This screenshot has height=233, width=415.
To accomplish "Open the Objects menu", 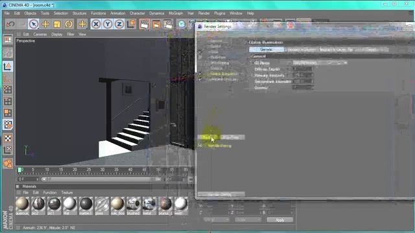I will click(30, 13).
